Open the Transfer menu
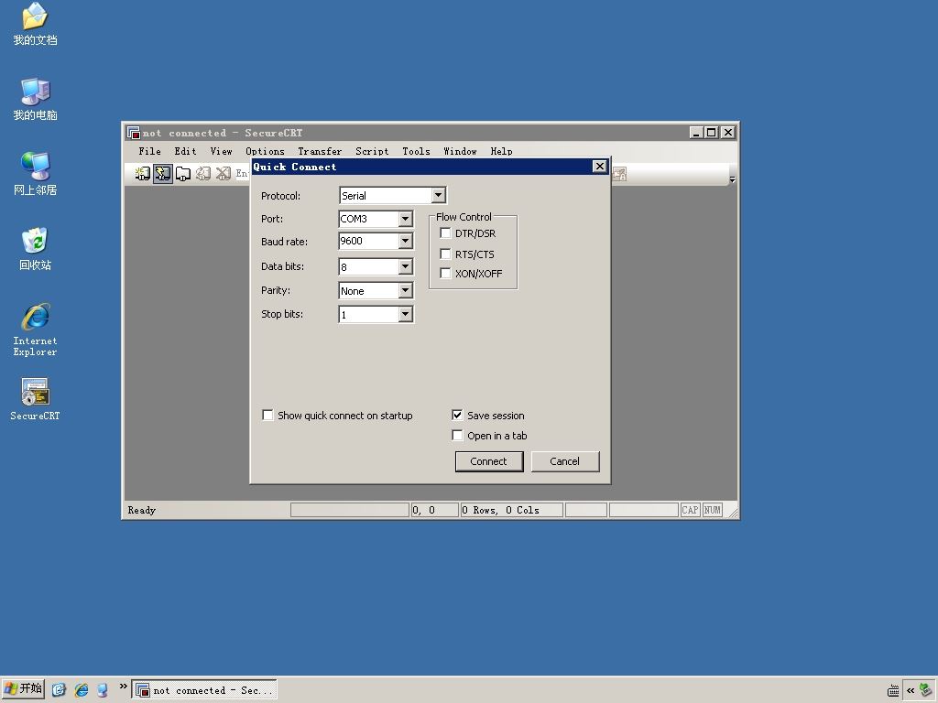Image resolution: width=938 pixels, height=703 pixels. [x=320, y=151]
